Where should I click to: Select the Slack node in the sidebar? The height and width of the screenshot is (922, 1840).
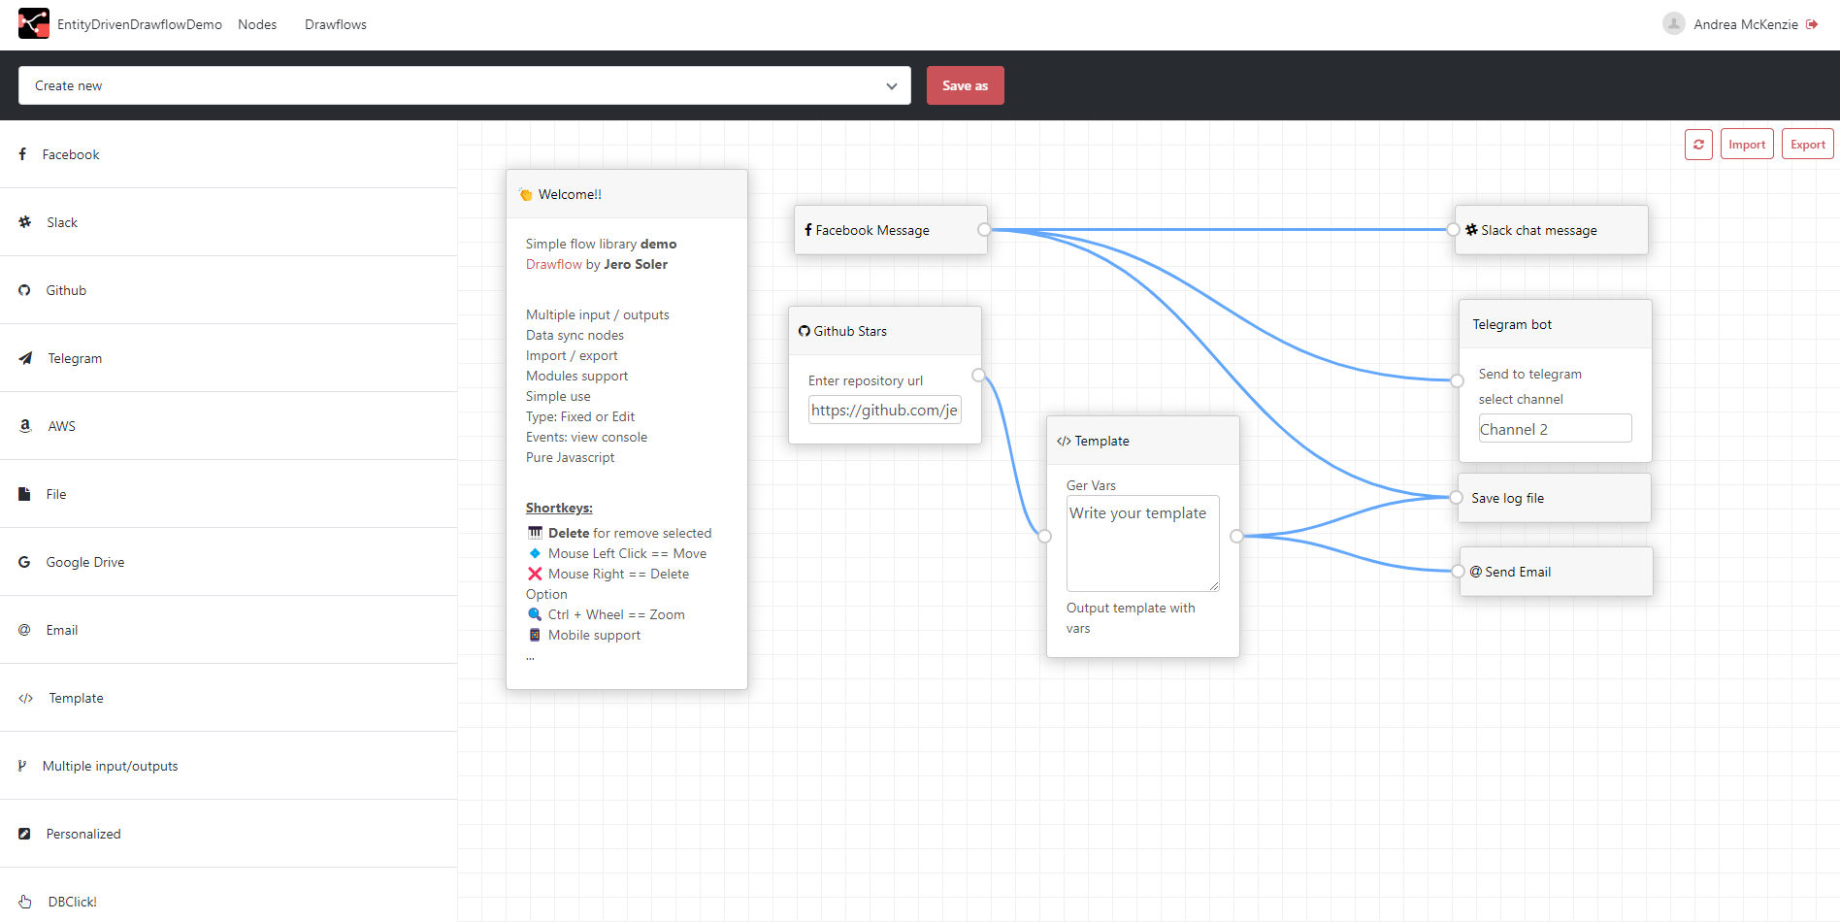tap(62, 222)
